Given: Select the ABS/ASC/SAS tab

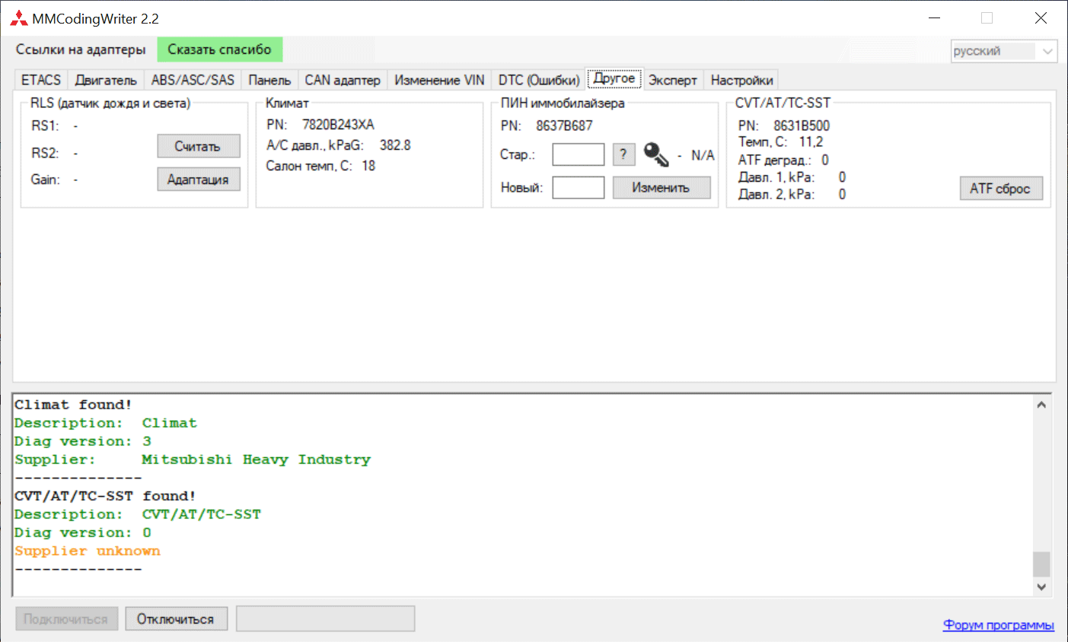Looking at the screenshot, I should (193, 80).
